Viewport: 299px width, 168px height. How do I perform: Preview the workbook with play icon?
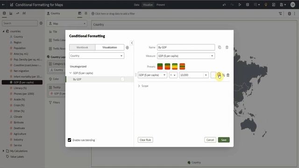tap(240, 5)
